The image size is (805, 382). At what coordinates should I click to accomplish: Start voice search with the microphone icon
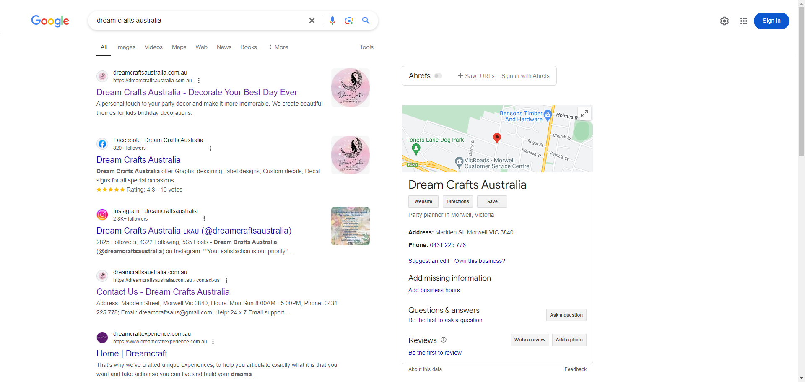(x=332, y=21)
